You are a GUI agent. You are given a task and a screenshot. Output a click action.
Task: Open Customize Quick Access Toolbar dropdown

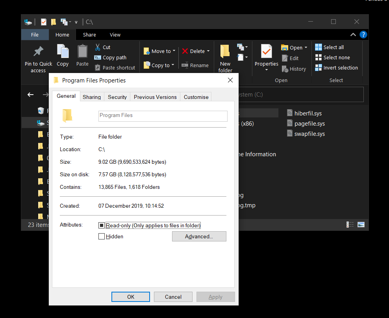point(76,22)
